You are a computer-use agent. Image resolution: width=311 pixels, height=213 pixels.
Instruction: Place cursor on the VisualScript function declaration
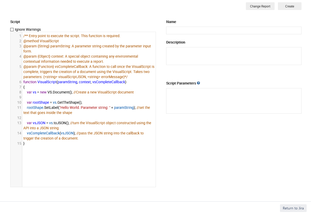coord(47,82)
